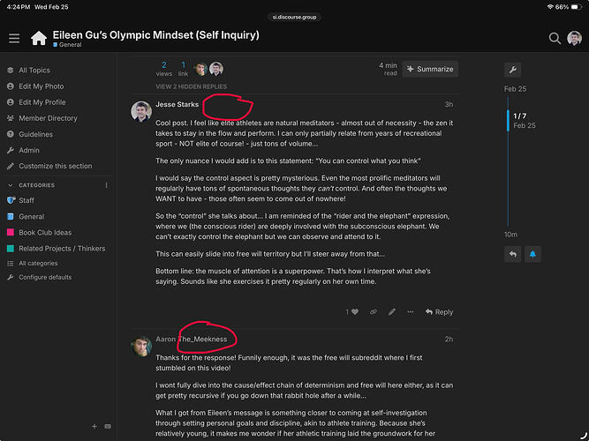Open the Guidelines page
This screenshot has height=441, width=589.
tap(35, 134)
